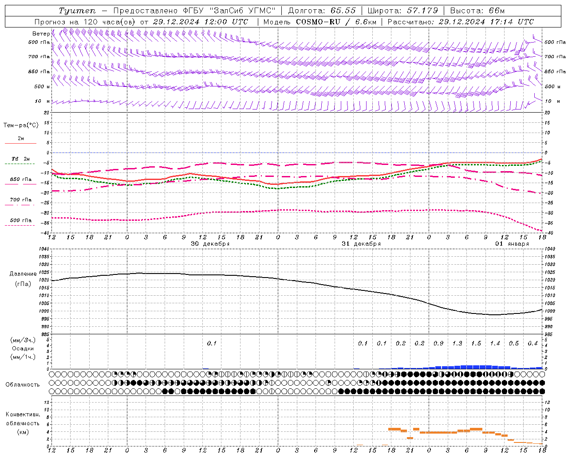This screenshot has height=454, width=568.
Task: Select the 'Давление' pressure panel label
Action: 23,274
